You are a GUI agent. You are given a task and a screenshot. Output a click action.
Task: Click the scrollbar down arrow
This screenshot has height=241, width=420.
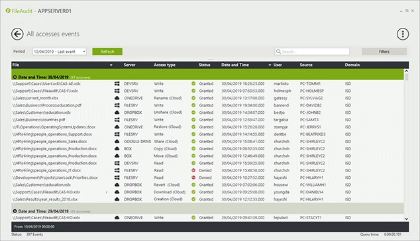point(406,218)
